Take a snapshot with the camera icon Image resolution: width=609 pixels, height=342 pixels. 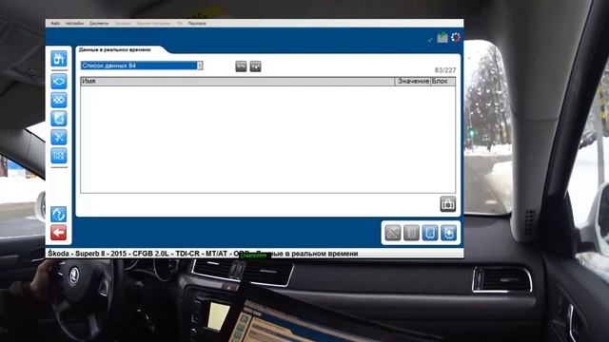point(448,204)
